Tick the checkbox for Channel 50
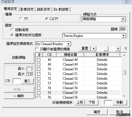Screen dimensions: 132x117 pos(38,69)
